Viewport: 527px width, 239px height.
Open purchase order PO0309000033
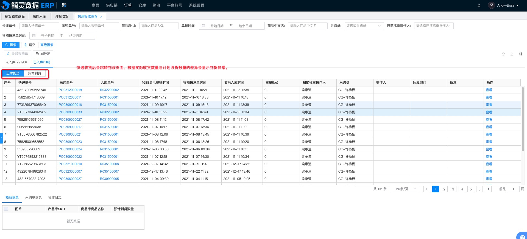point(70,112)
